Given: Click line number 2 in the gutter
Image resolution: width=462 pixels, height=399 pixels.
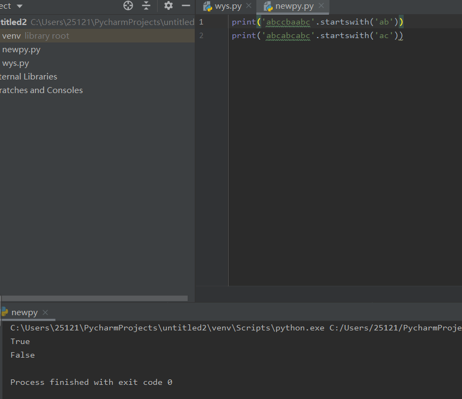Looking at the screenshot, I should click(x=201, y=35).
